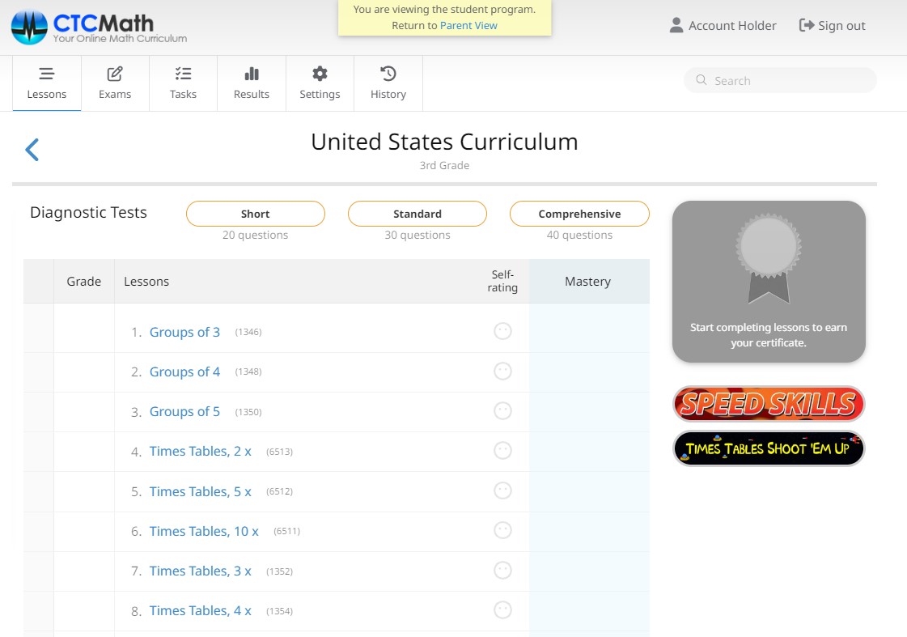The width and height of the screenshot is (907, 637).
Task: Open the Exams tab
Action: pyautogui.click(x=115, y=83)
